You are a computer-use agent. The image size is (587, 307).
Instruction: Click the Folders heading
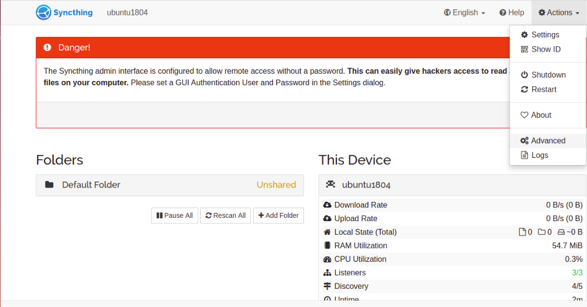[59, 160]
